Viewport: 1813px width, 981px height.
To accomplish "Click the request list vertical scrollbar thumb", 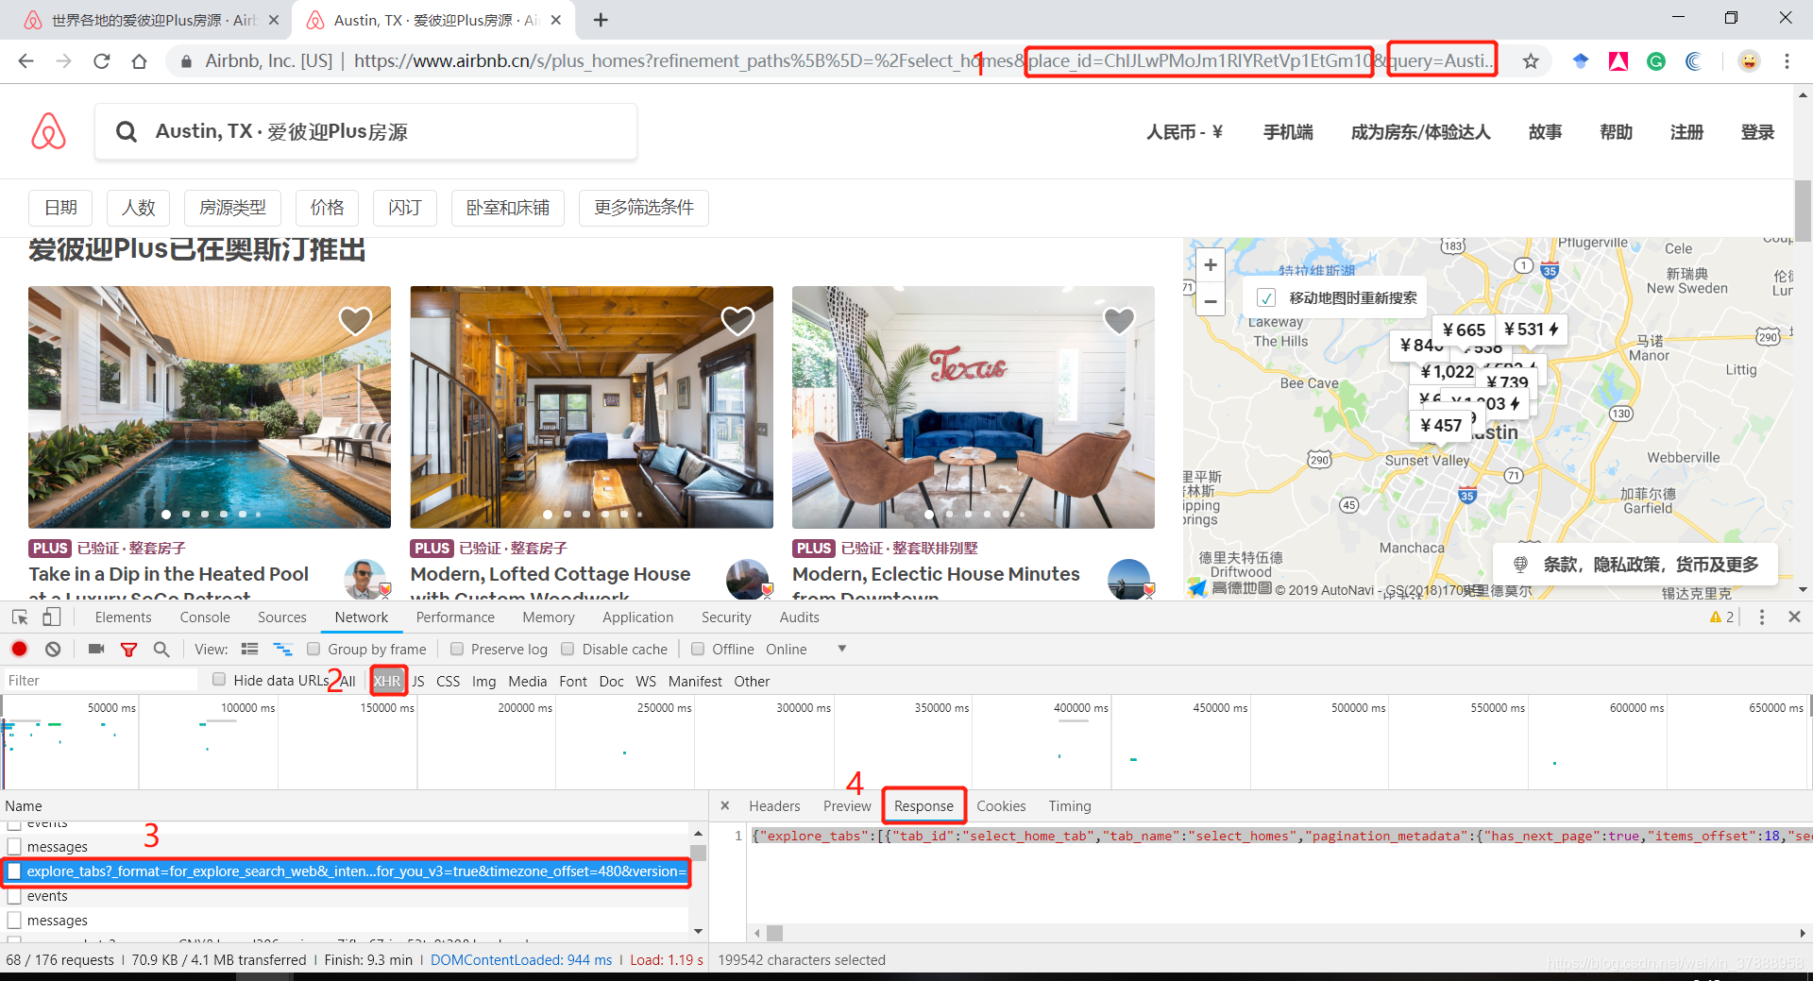I will point(699,853).
